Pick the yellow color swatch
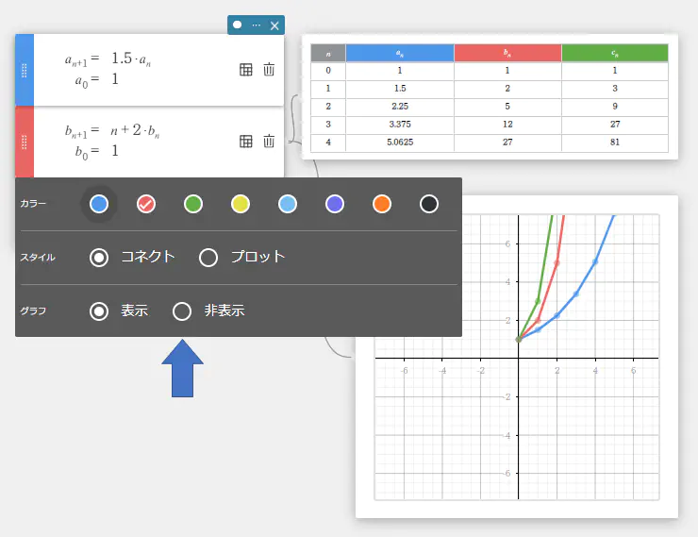 point(241,204)
